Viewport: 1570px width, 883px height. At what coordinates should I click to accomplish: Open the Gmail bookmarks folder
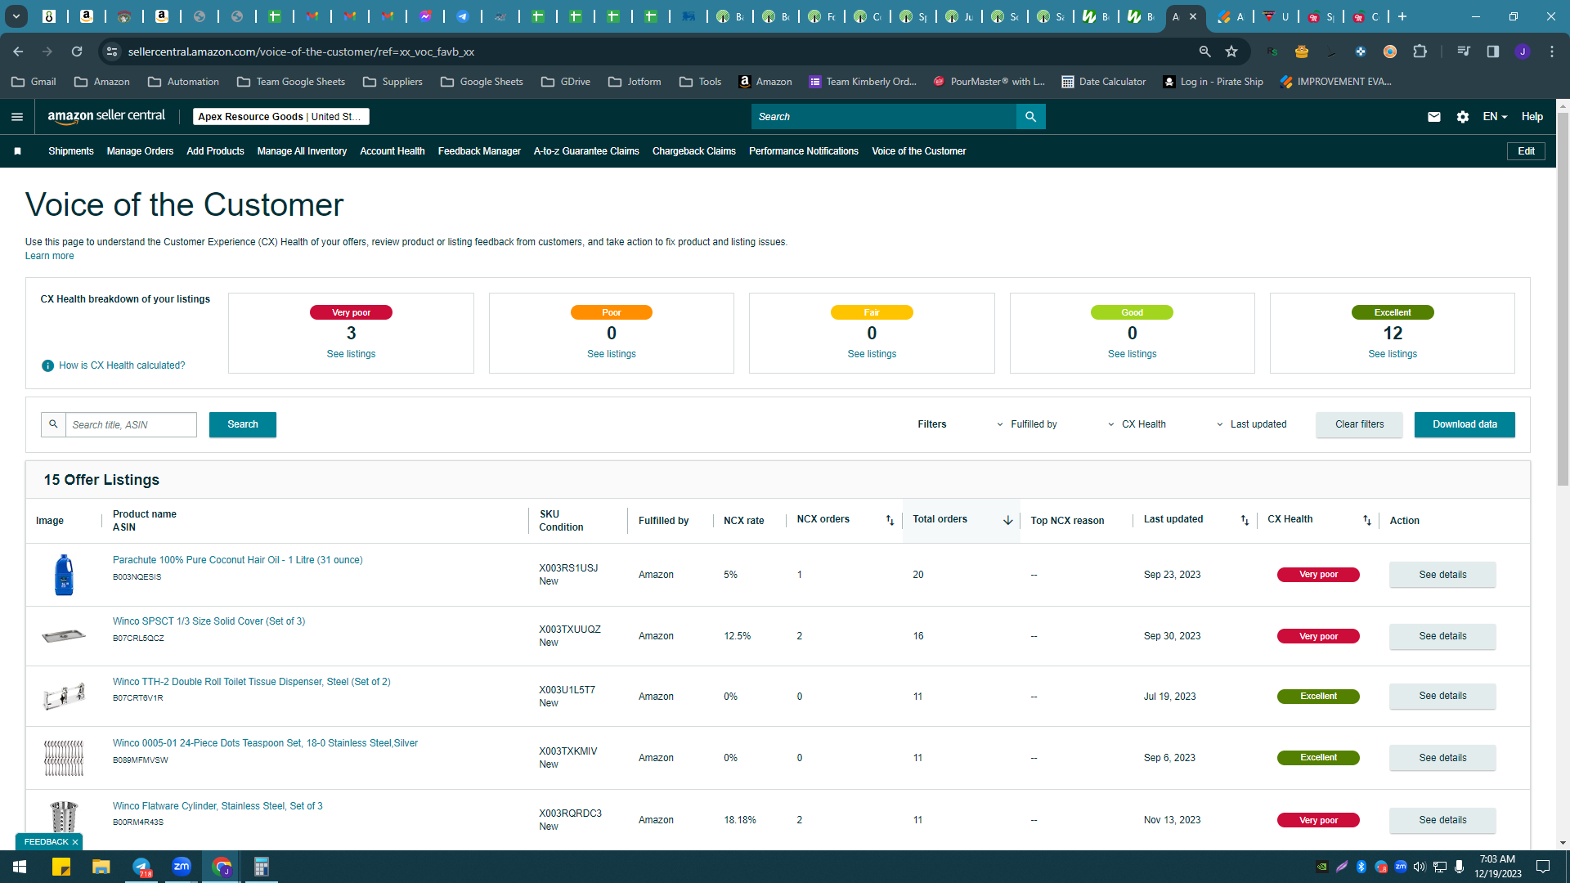(34, 82)
